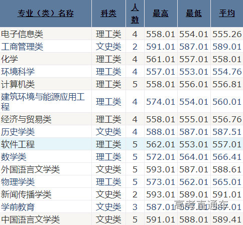
Task: Click 553.01 lowest for 环境科学
Action: 194,72
